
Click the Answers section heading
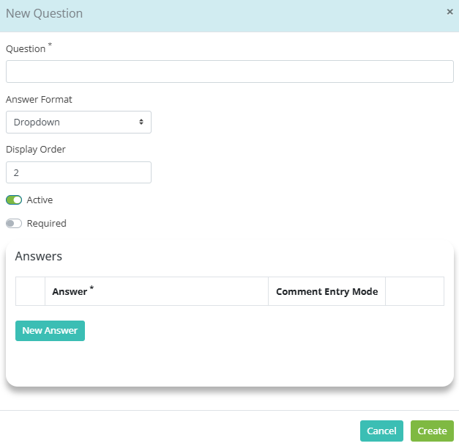39,256
